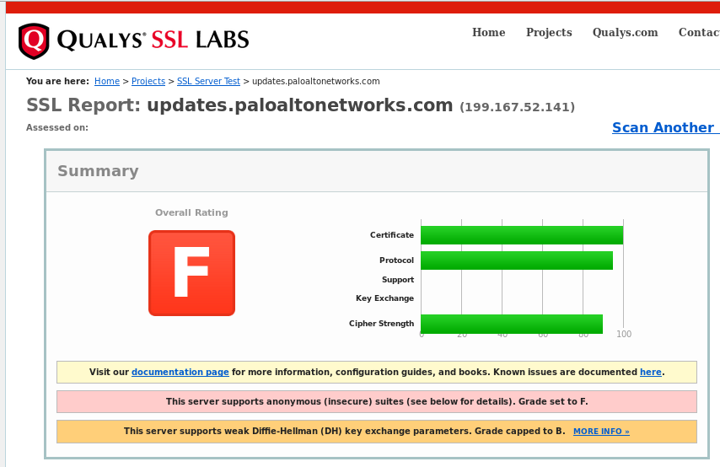Image resolution: width=720 pixels, height=467 pixels.
Task: Click the Cipher Strength score bar
Action: pos(512,325)
